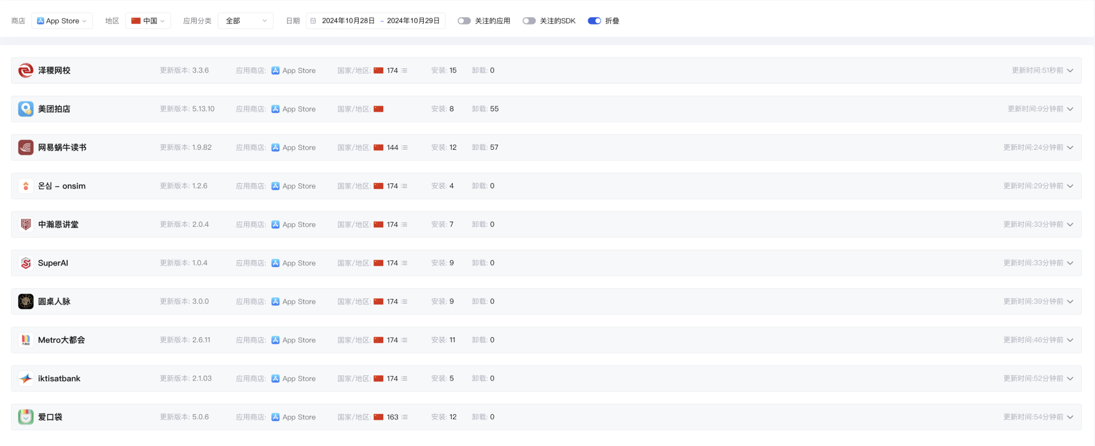Open the 商店 App Store dropdown
The height and width of the screenshot is (446, 1095).
(62, 21)
